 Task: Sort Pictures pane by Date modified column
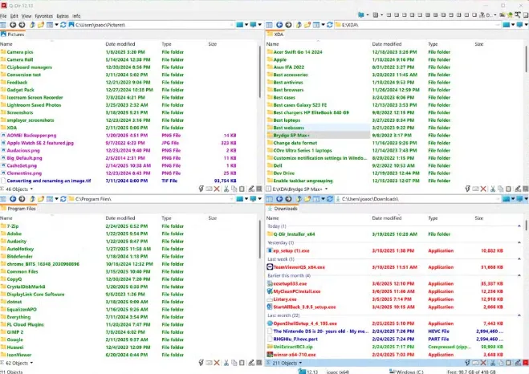coord(120,44)
